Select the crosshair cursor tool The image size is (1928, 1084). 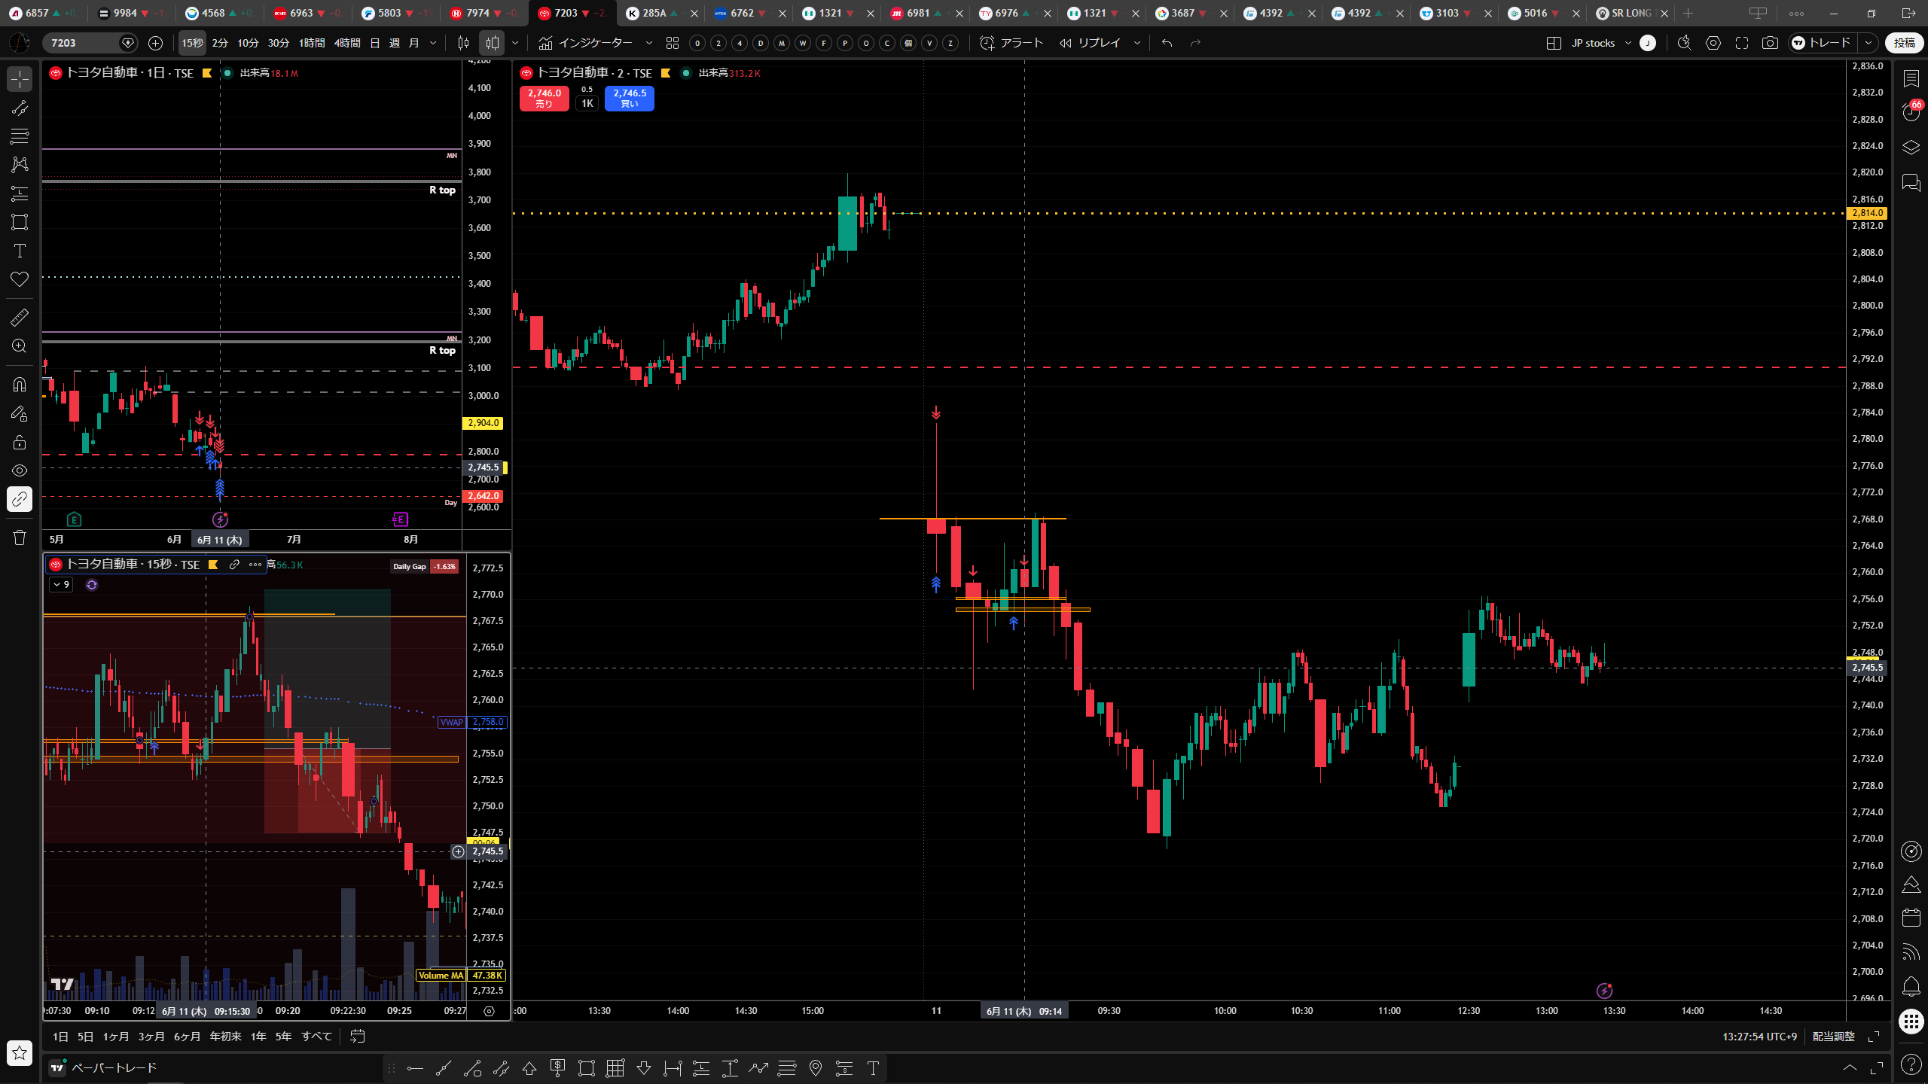(20, 79)
